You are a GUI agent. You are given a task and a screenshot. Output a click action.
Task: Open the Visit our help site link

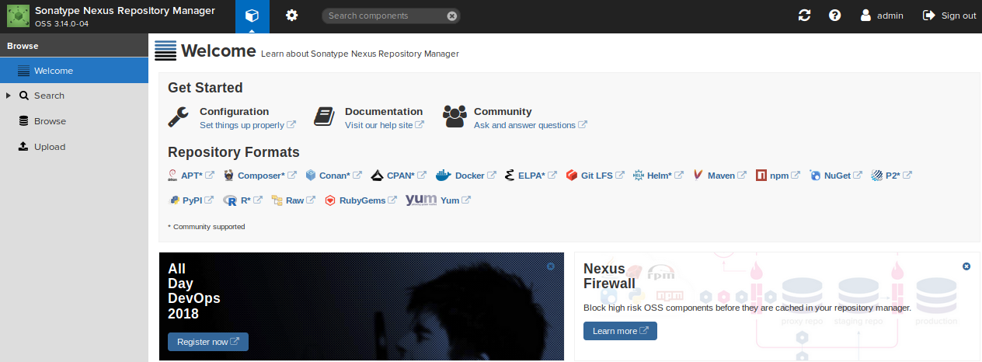(384, 125)
